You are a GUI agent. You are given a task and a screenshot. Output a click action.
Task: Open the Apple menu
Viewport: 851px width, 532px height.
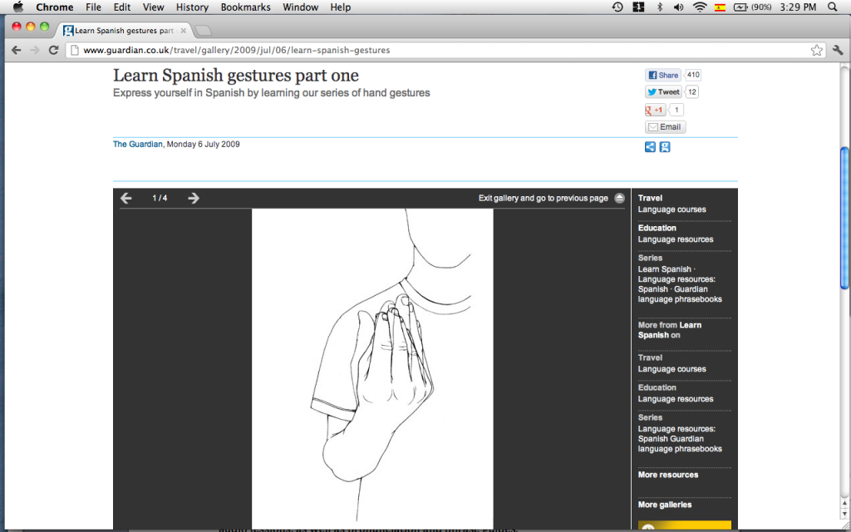click(18, 7)
